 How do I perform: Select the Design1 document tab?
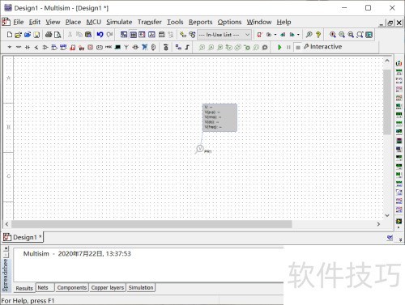tap(23, 237)
